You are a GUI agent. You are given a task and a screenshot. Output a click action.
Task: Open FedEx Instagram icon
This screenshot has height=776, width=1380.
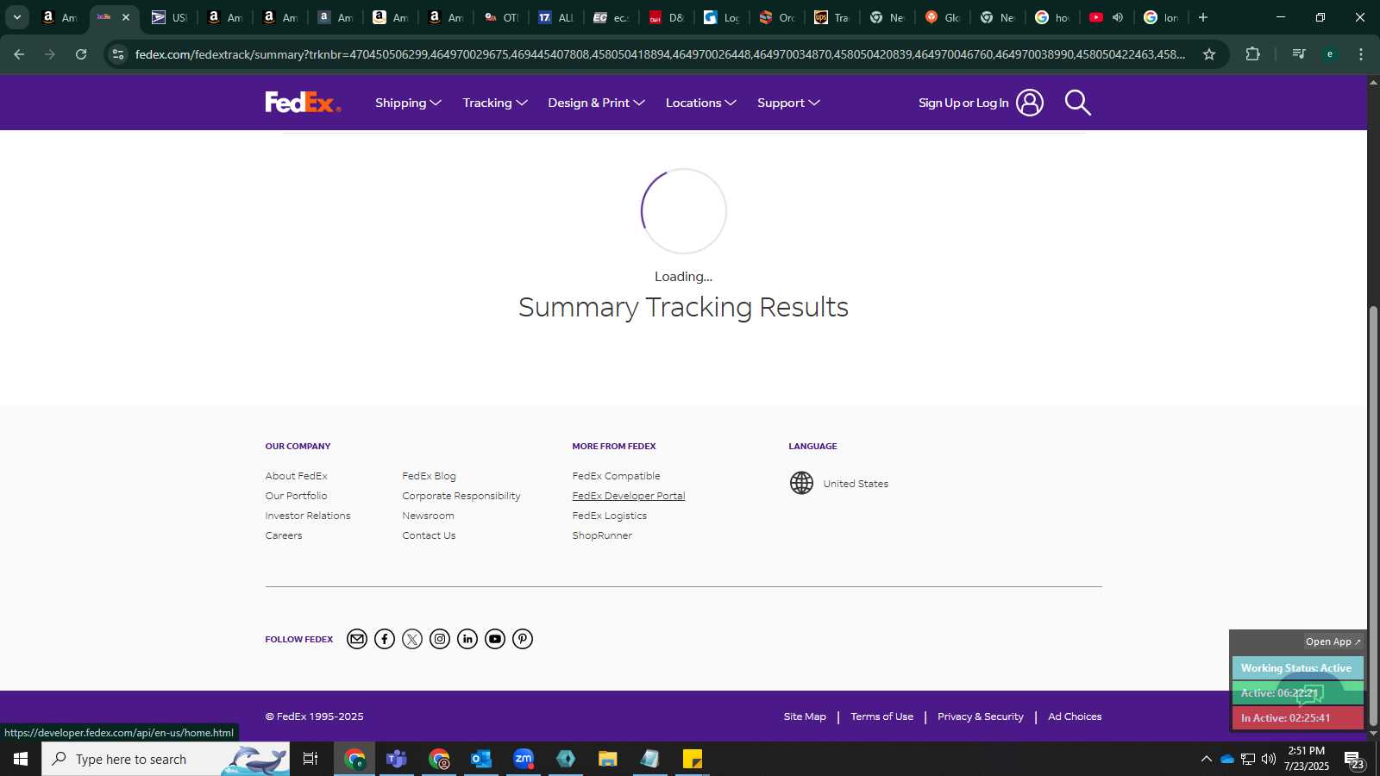pyautogui.click(x=440, y=639)
